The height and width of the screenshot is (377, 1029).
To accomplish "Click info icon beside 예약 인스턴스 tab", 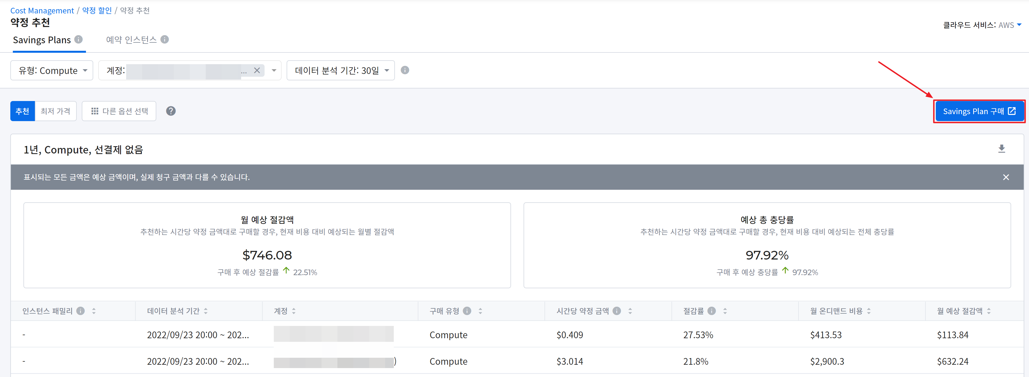I will click(165, 39).
